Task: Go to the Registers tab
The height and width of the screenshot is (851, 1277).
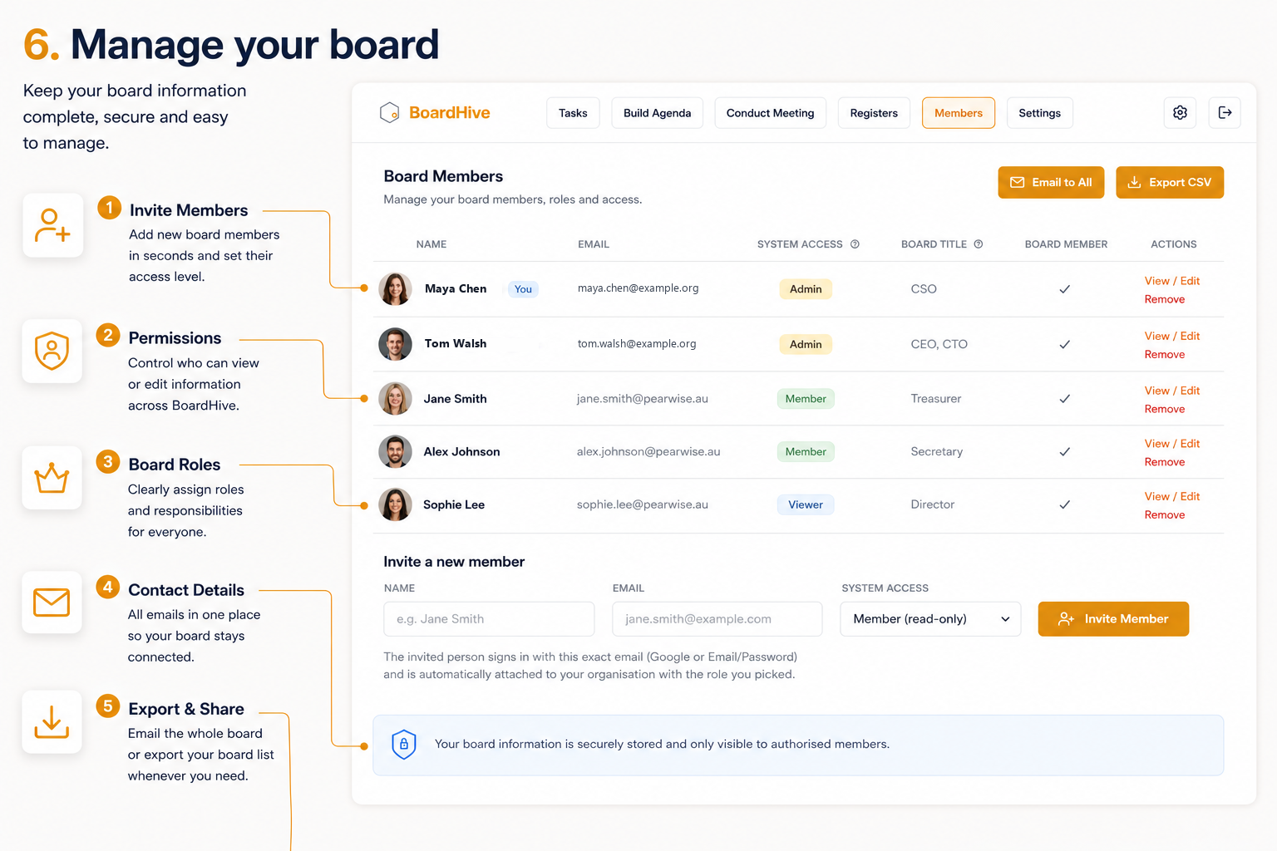Action: (x=874, y=113)
